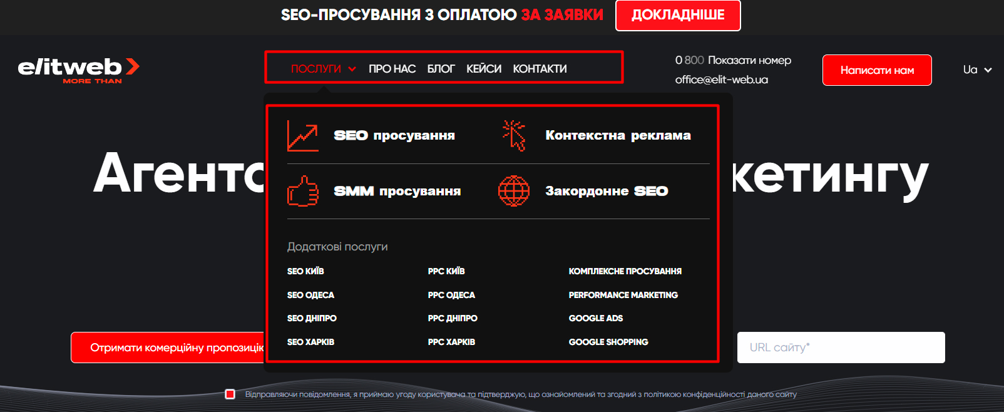Click the office@elit-web.ua email link
This screenshot has height=412, width=1004.
tap(721, 80)
